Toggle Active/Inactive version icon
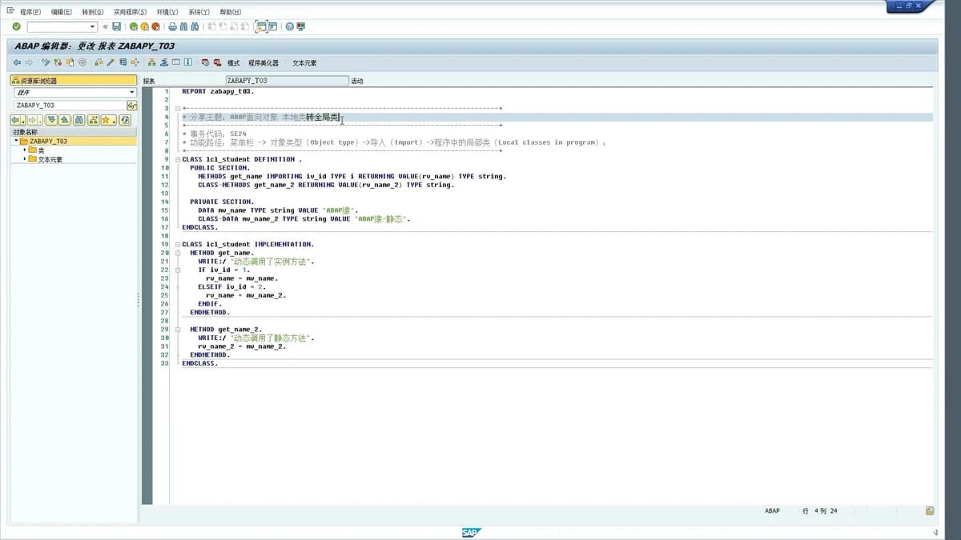961x540 pixels. (58, 62)
